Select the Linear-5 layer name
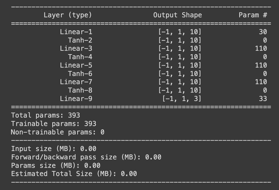 click(76, 65)
